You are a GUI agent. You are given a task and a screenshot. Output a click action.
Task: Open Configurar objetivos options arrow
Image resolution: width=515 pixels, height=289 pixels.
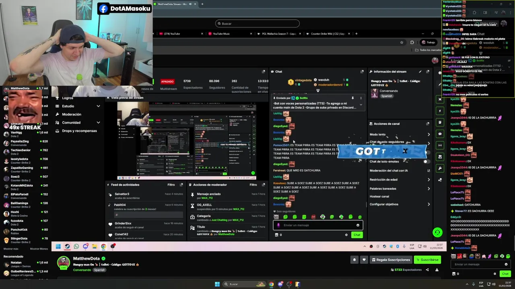[x=428, y=204]
